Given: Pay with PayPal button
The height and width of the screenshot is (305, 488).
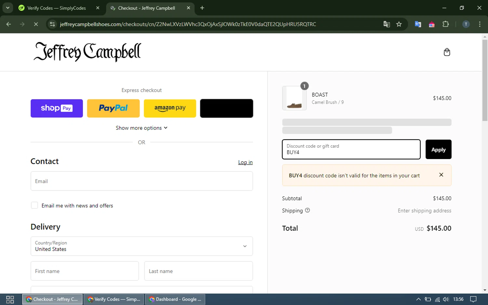Looking at the screenshot, I should (113, 108).
